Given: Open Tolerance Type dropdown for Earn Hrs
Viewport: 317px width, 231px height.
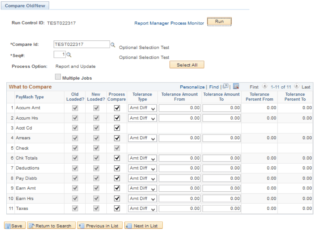Looking at the screenshot, I should point(142,199).
